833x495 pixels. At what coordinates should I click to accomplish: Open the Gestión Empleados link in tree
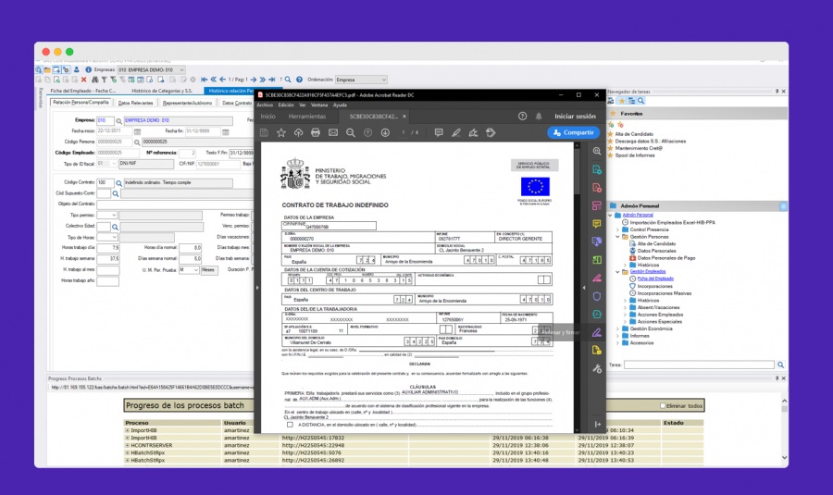tap(648, 272)
